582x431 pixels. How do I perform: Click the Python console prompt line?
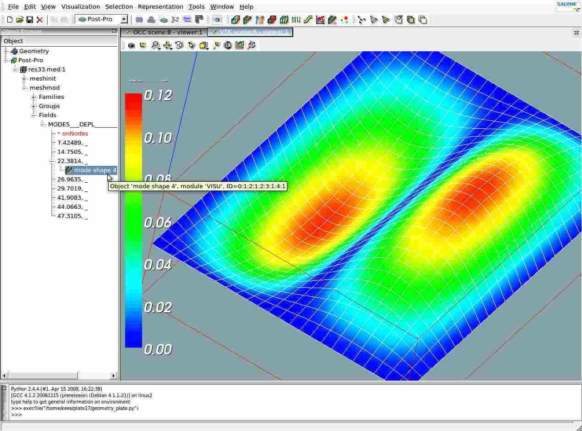16,415
